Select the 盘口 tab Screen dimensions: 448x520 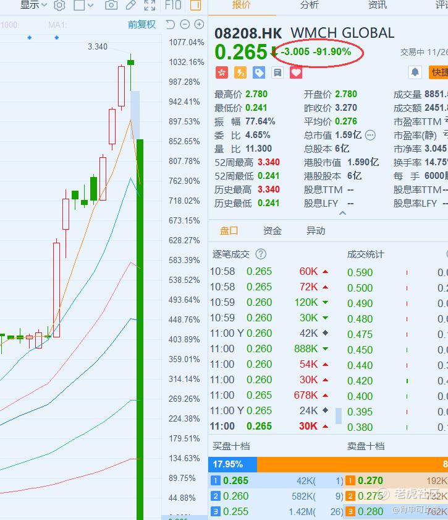[x=229, y=230]
